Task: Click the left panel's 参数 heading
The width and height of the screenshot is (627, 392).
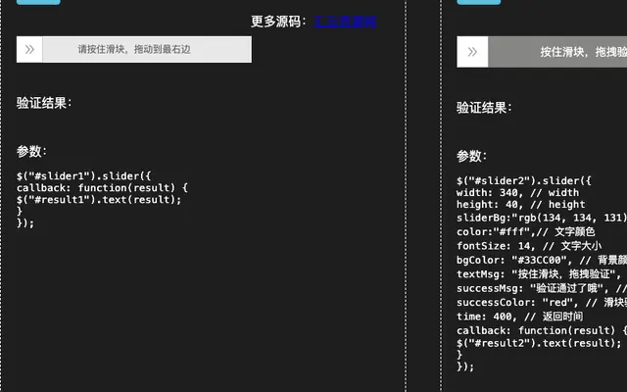Action: point(31,151)
